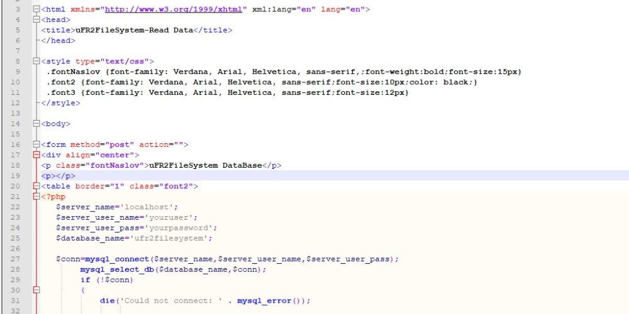Click line number 3 in the margin
Image resolution: width=629 pixels, height=314 pixels.
[17, 9]
